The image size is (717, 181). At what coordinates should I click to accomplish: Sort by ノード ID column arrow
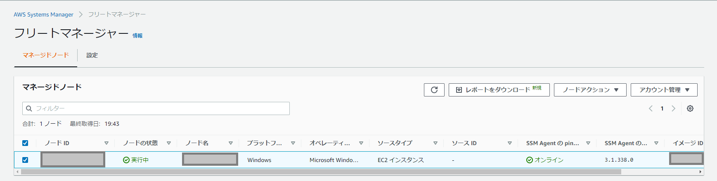[106, 143]
